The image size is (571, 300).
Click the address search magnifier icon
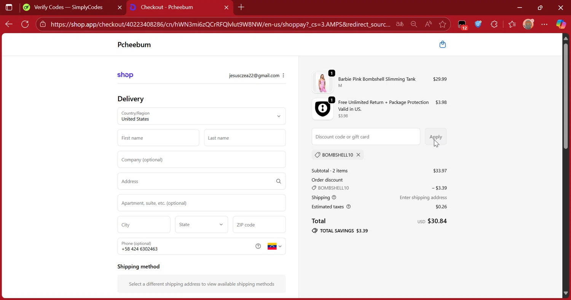279,181
